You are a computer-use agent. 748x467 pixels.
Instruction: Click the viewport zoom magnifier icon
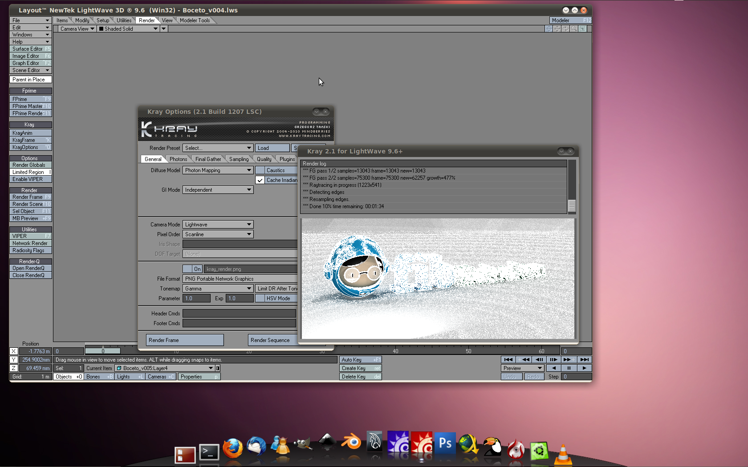[x=574, y=29]
